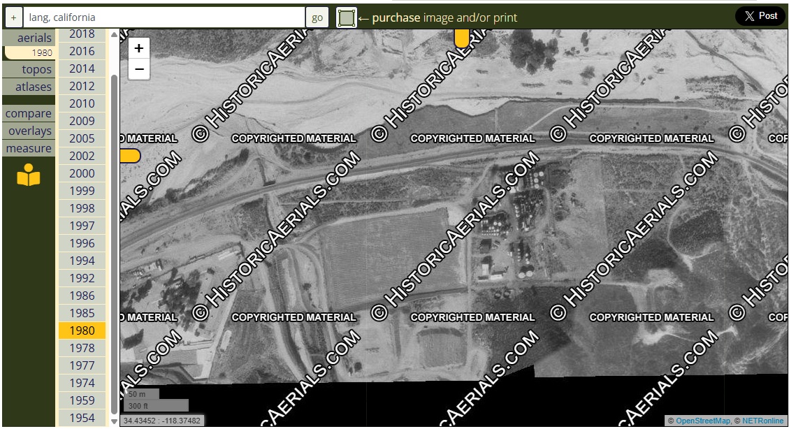Click the X Post share button

coord(760,16)
